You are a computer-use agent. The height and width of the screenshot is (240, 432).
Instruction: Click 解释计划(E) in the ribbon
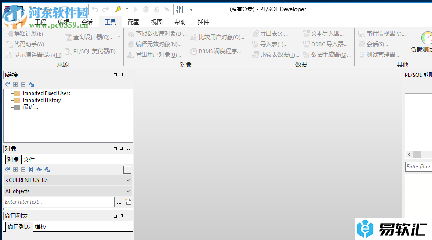click(x=25, y=33)
